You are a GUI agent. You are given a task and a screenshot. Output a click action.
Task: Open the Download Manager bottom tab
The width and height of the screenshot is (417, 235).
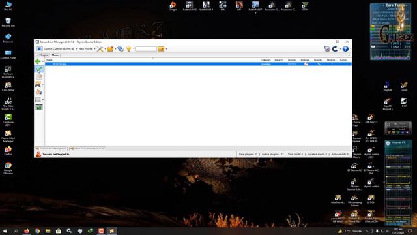(51, 149)
